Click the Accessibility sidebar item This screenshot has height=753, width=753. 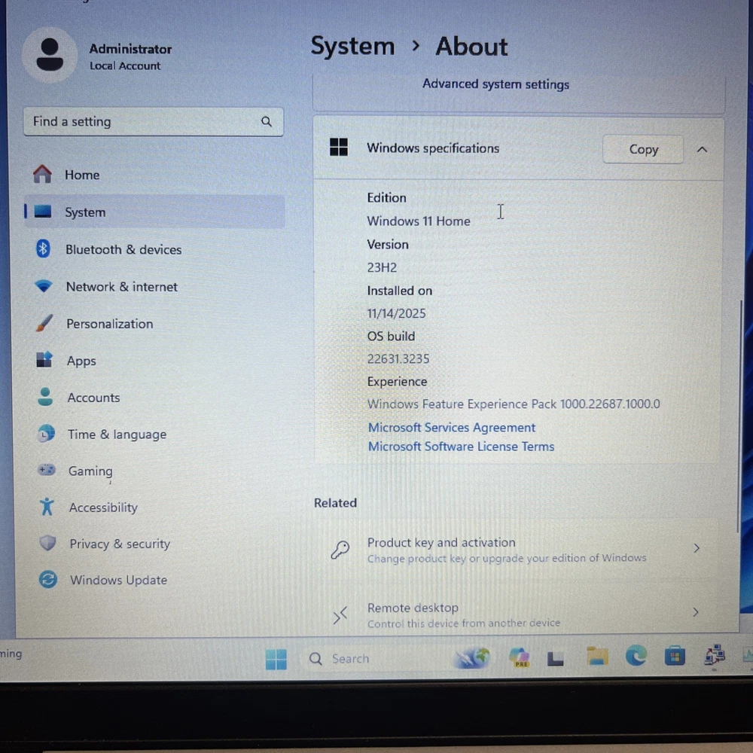click(103, 508)
